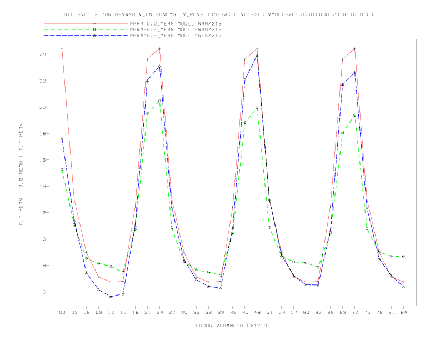Click x-axis tick label 72

tap(354, 312)
